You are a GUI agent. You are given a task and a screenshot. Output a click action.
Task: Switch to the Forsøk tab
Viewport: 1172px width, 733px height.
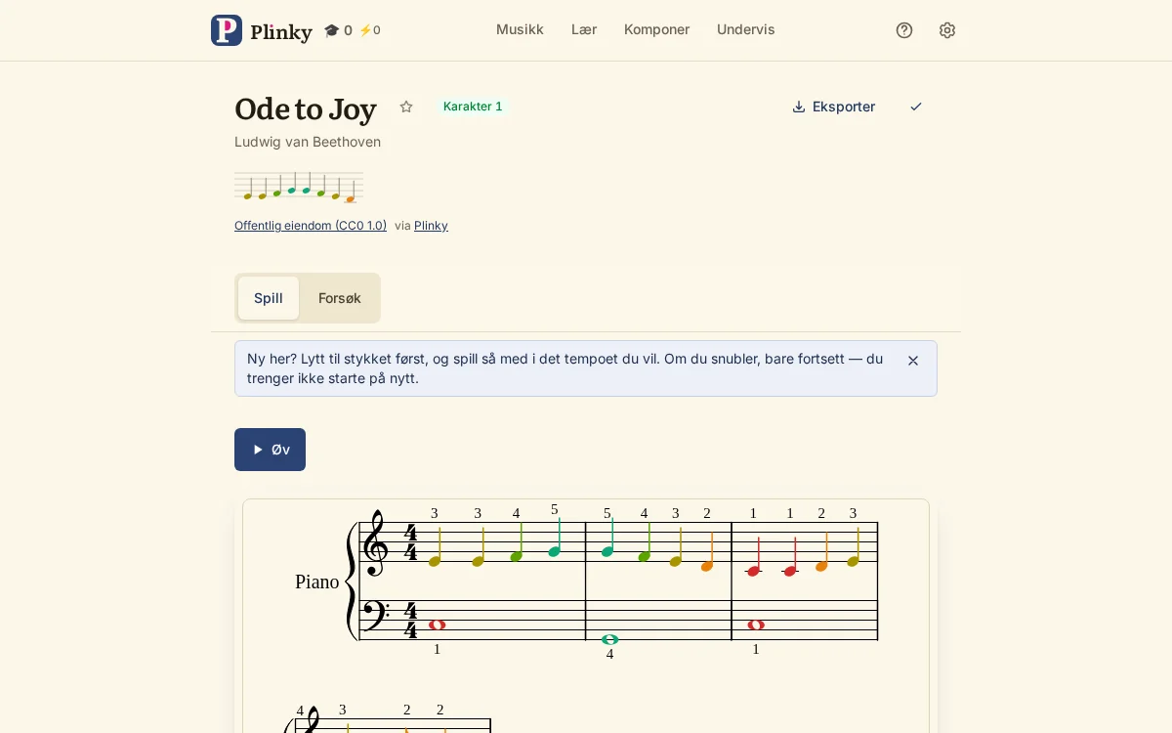pos(340,298)
